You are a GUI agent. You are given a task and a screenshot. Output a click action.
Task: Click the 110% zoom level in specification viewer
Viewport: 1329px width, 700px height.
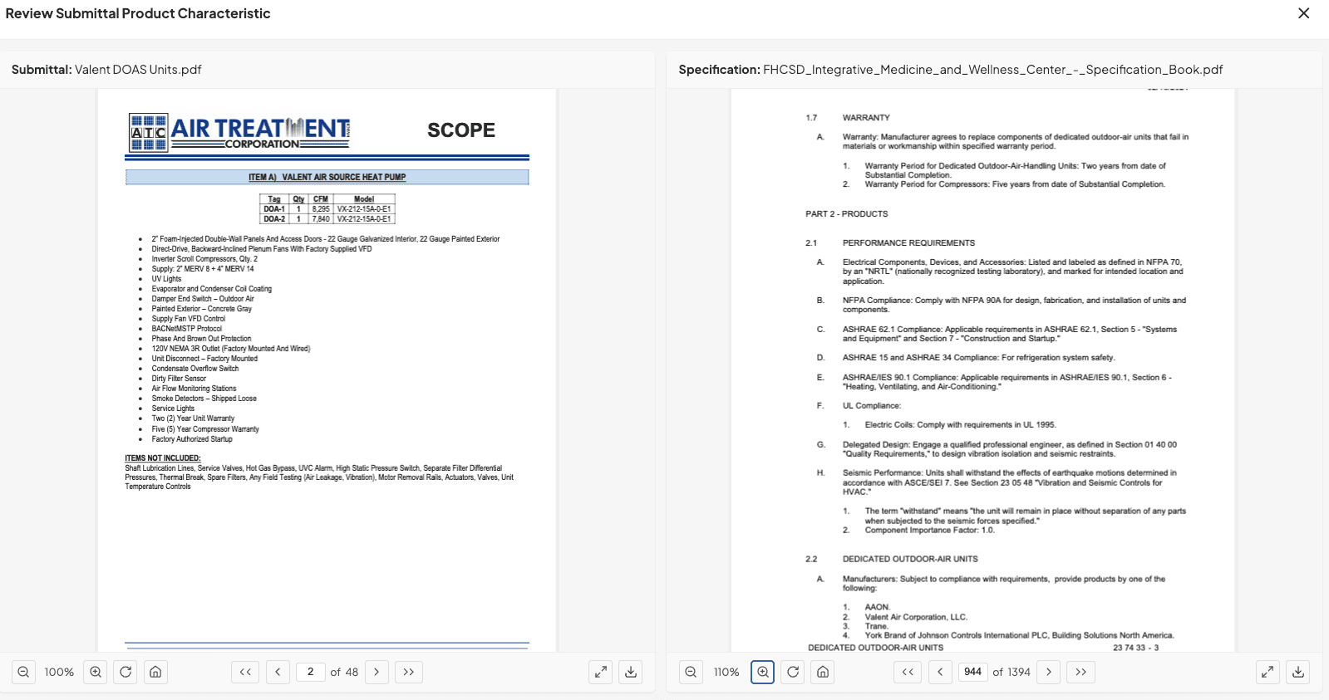click(x=726, y=672)
